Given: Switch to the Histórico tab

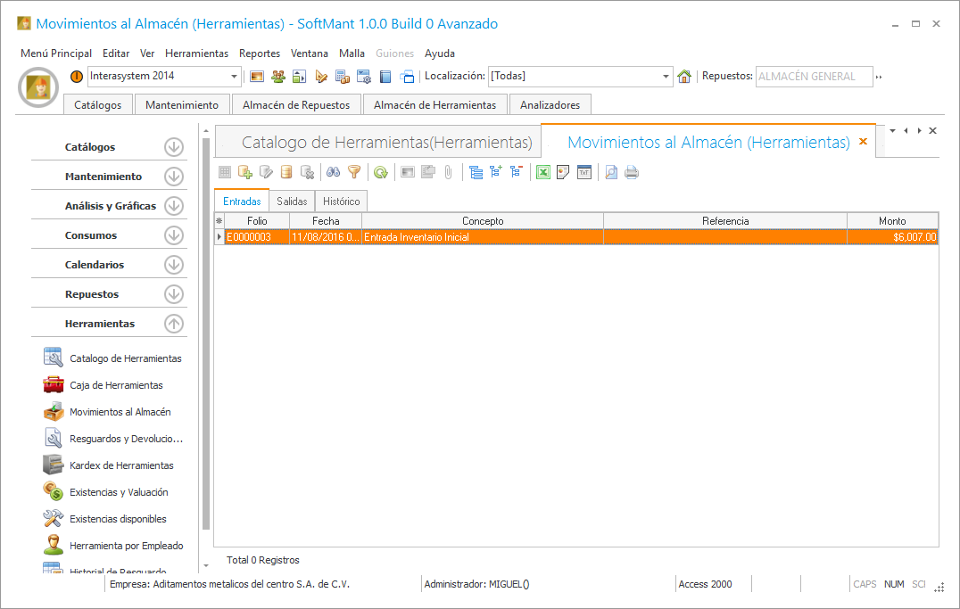Looking at the screenshot, I should [341, 202].
